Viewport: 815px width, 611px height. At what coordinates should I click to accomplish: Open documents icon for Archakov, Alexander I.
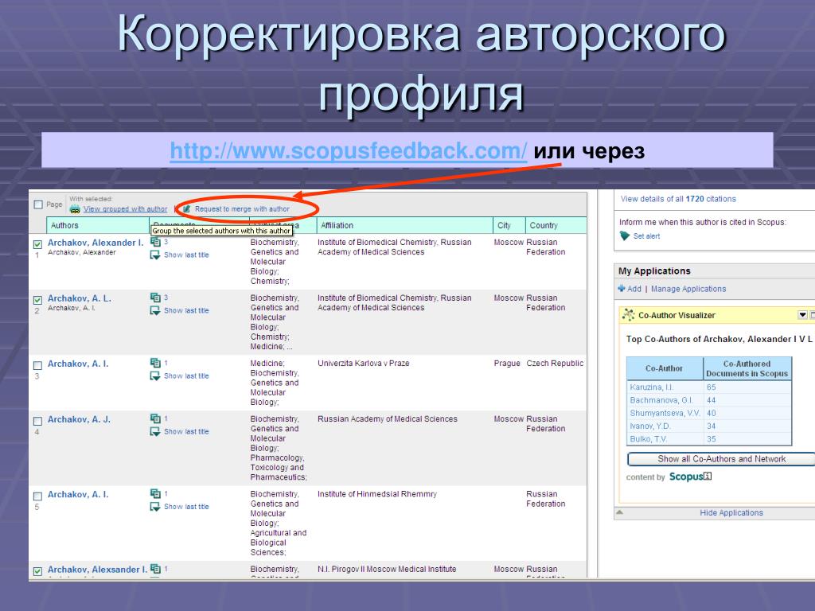pyautogui.click(x=155, y=242)
